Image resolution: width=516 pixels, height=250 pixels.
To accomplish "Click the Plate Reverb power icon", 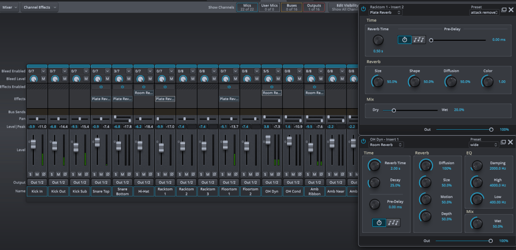I will [x=364, y=9].
